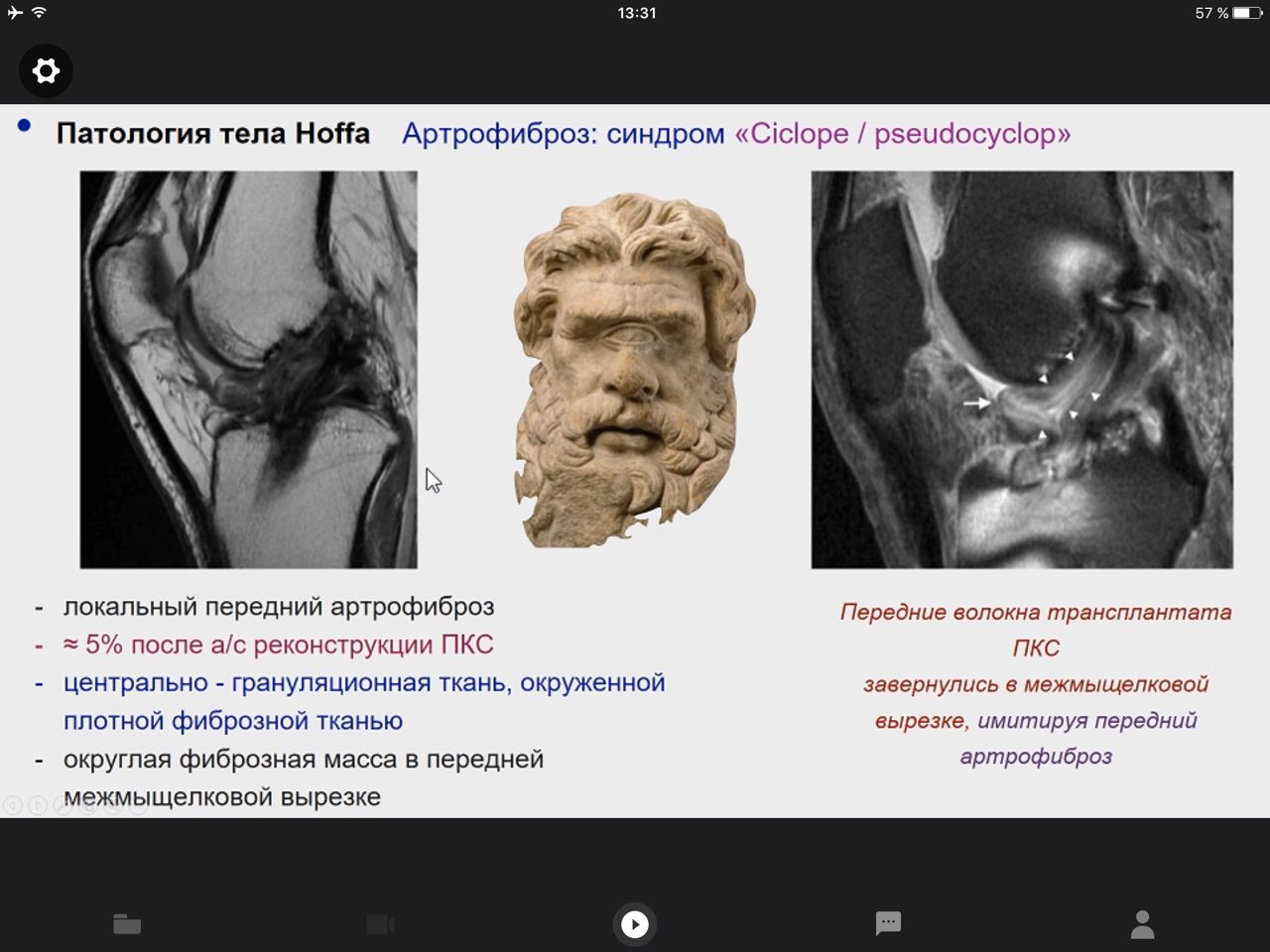The height and width of the screenshot is (952, 1270).
Task: Tap the 13:31 clock in status bar
Action: 636,13
